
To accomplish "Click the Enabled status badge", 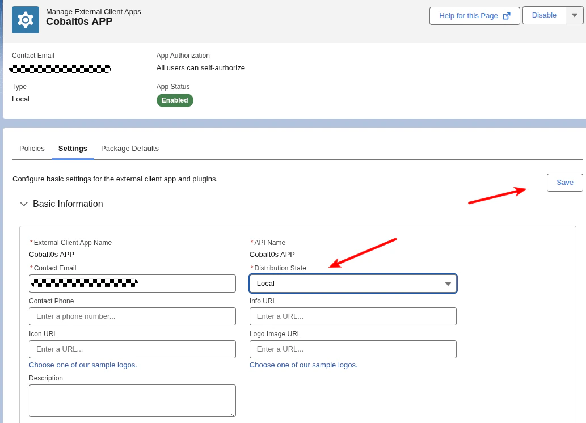I will [x=174, y=100].
